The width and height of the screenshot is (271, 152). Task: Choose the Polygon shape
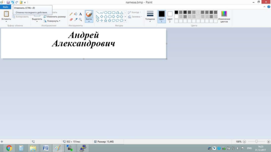[118, 13]
